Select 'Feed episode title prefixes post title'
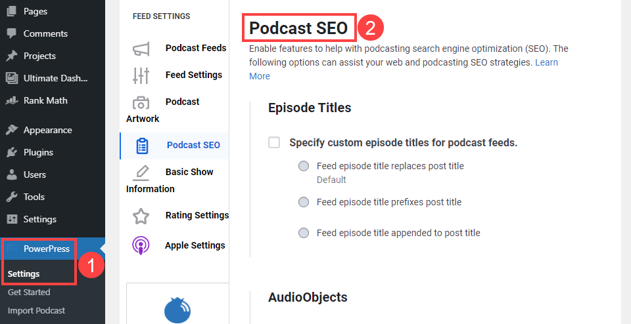 304,203
